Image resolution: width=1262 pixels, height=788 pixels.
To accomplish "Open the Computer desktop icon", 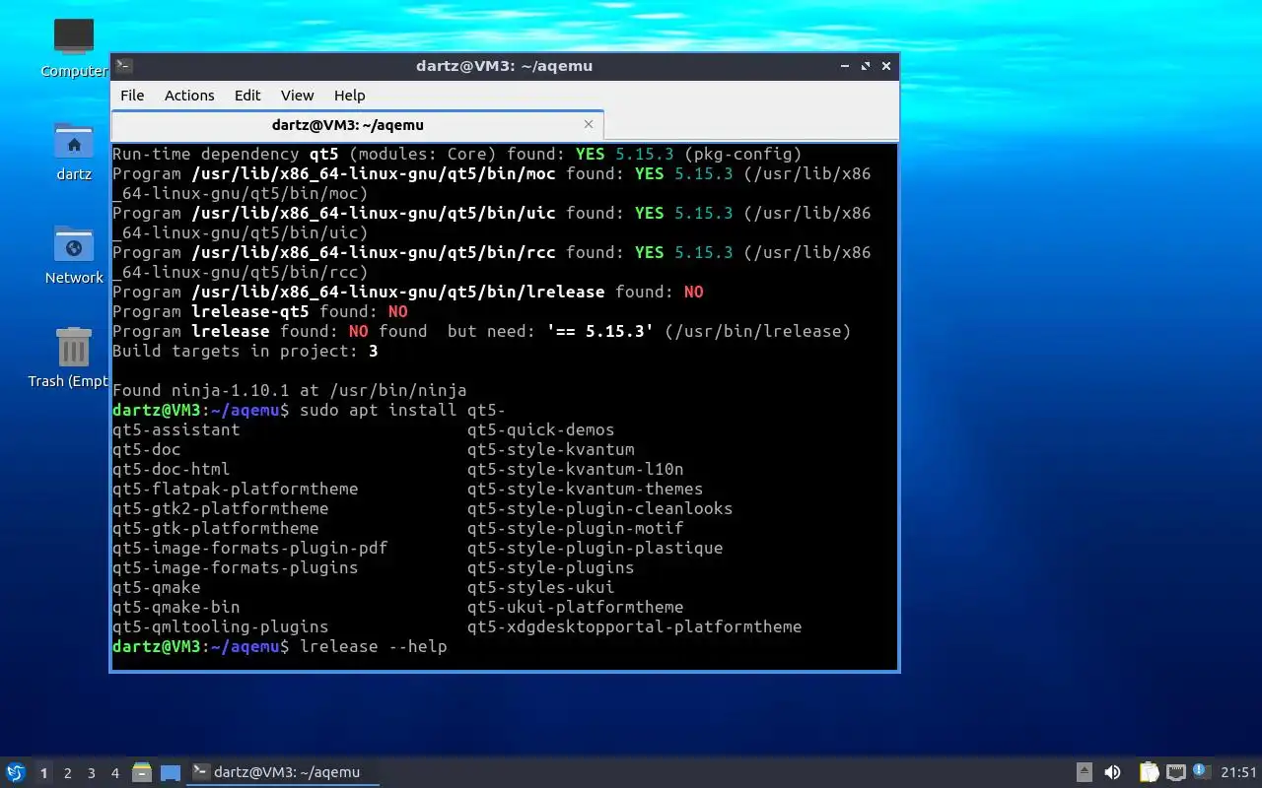I will pos(74,46).
